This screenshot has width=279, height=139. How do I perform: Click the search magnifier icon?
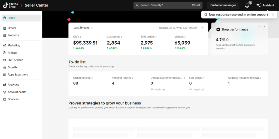pos(137,5)
